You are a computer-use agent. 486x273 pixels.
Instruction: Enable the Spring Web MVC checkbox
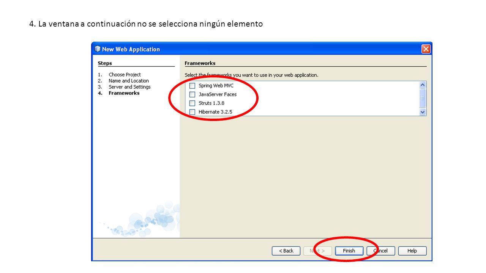[x=192, y=86]
